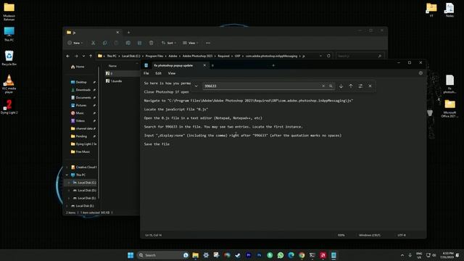This screenshot has height=261, width=464.
Task: Open Steam from the taskbar
Action: click(238, 255)
